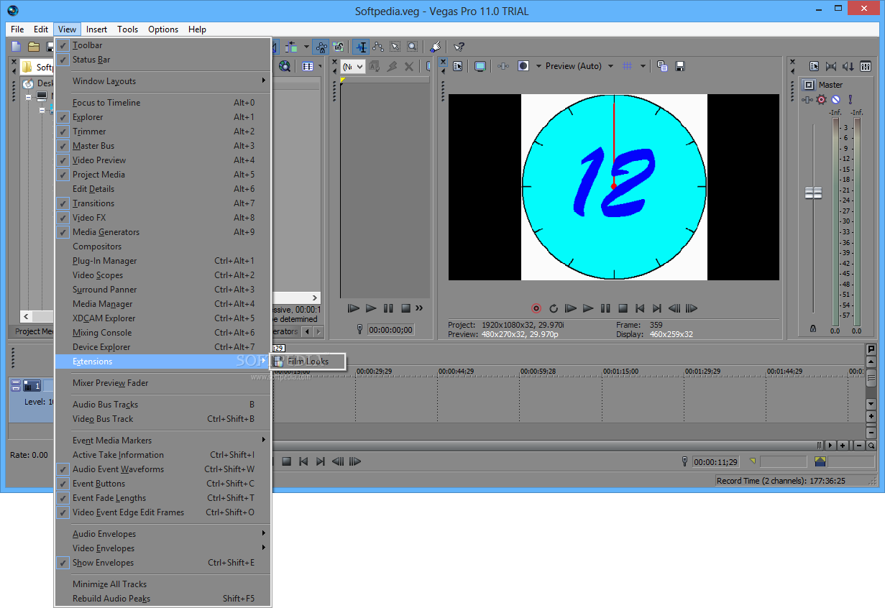Image resolution: width=885 pixels, height=608 pixels.
Task: Toggle Preview on External Monitor icon
Action: click(x=480, y=66)
